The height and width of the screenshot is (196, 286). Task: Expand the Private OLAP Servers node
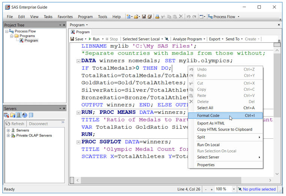tap(8, 135)
